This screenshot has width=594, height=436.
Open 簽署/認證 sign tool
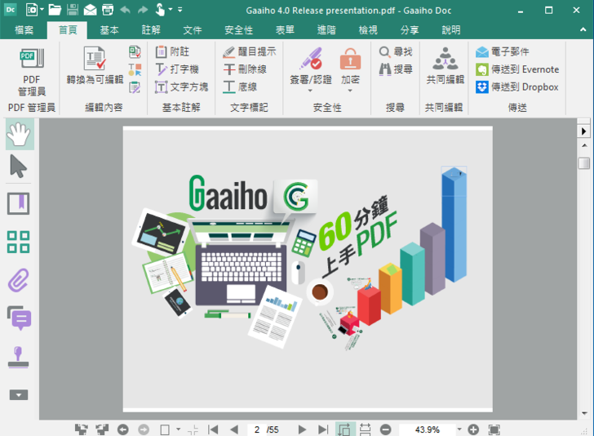click(x=311, y=65)
